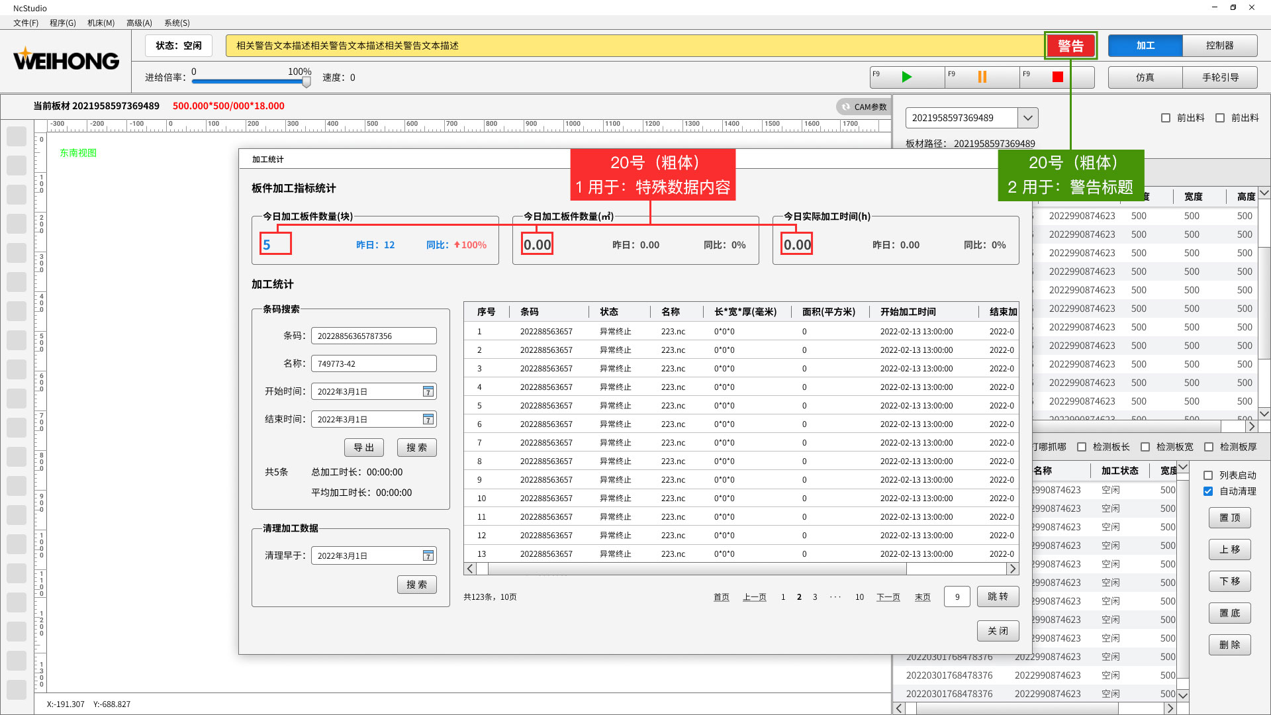Open the 高级(A) menu
The width and height of the screenshot is (1271, 715).
pyautogui.click(x=139, y=23)
